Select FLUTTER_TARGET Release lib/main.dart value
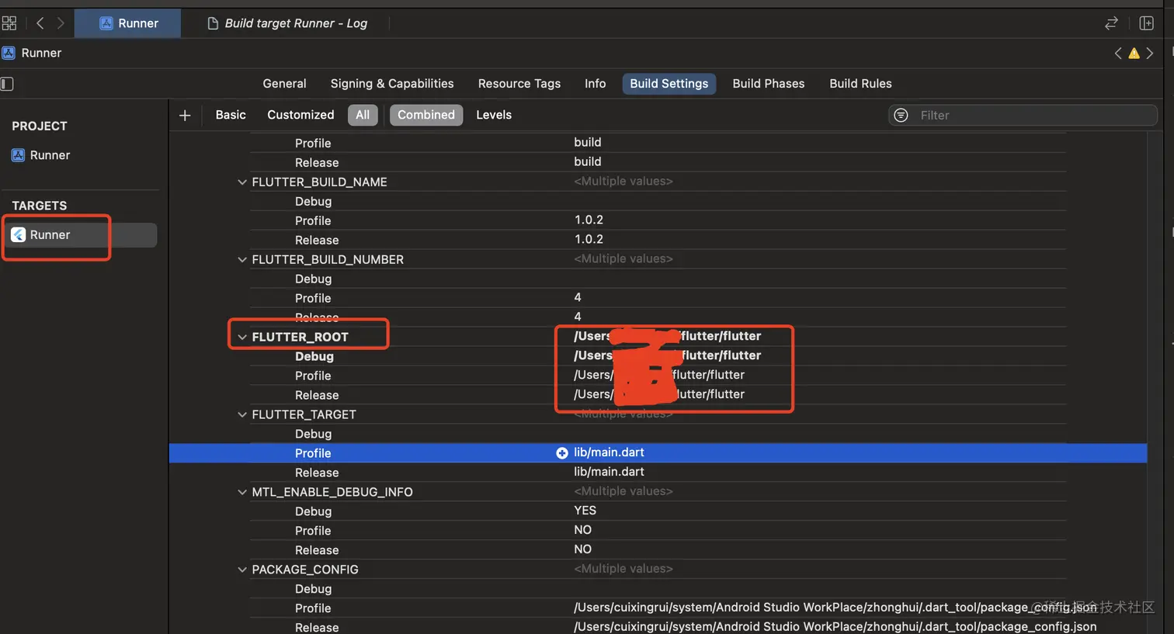1174x634 pixels. pos(609,472)
